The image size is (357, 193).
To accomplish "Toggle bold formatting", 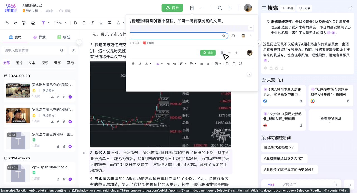I will [x=75, y=23].
